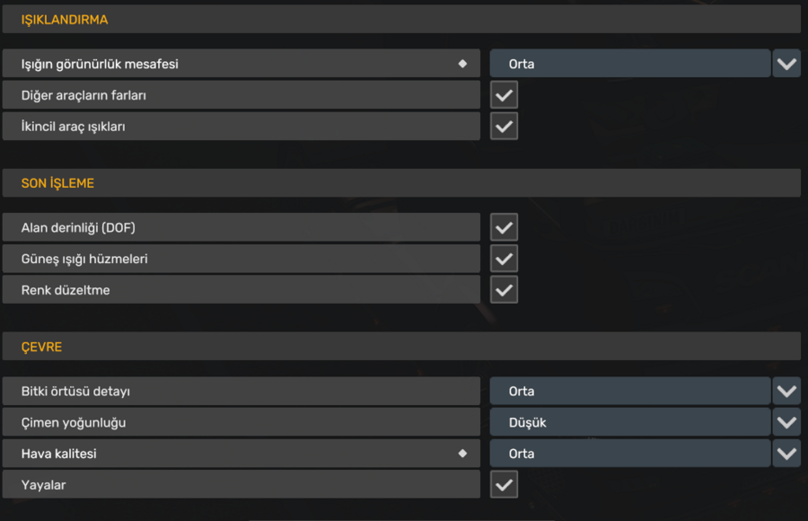This screenshot has width=808, height=521.
Task: Uncheck Güneş ışığı hüzmeleri option
Action: [504, 259]
